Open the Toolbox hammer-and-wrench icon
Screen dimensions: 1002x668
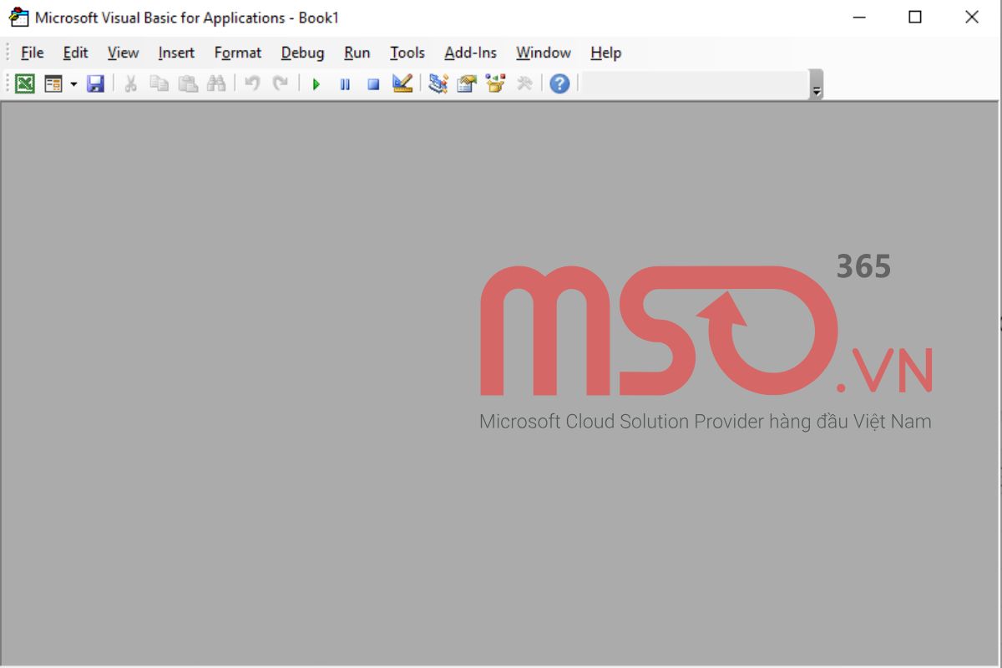[524, 83]
